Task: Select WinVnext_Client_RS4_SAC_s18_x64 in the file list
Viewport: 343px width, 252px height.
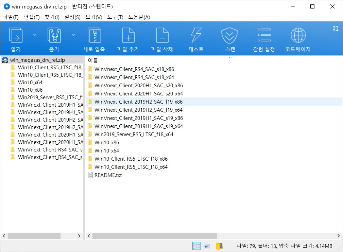Action: click(134, 77)
